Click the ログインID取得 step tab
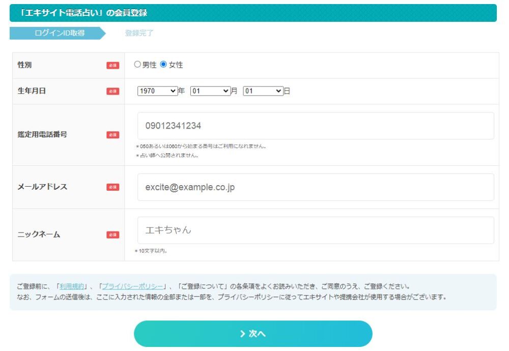Screen dimensions: 509x351 tap(58, 33)
